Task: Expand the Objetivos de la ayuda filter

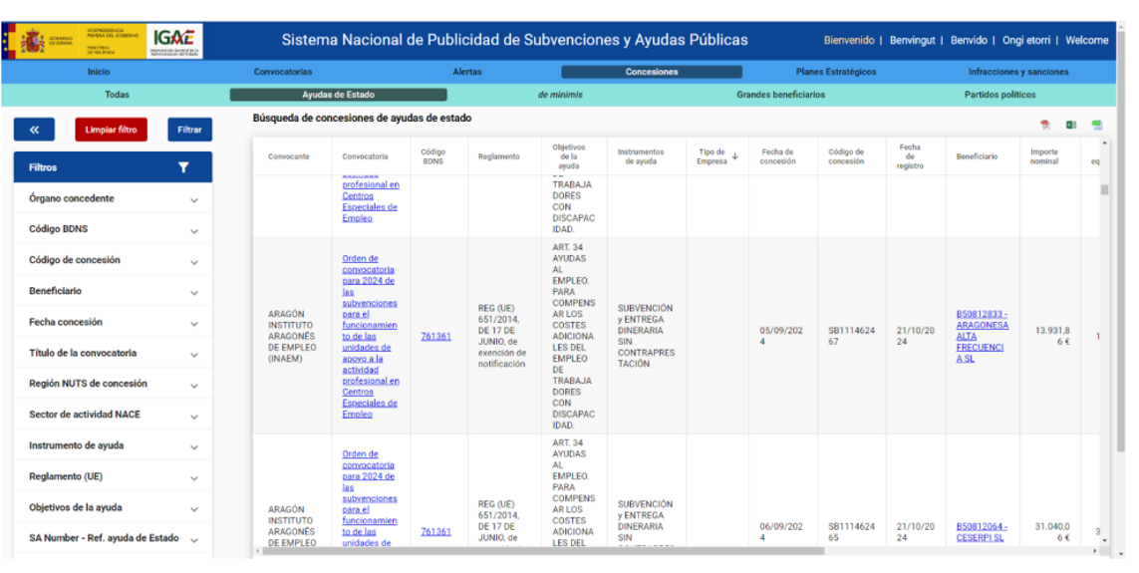Action: 113,507
